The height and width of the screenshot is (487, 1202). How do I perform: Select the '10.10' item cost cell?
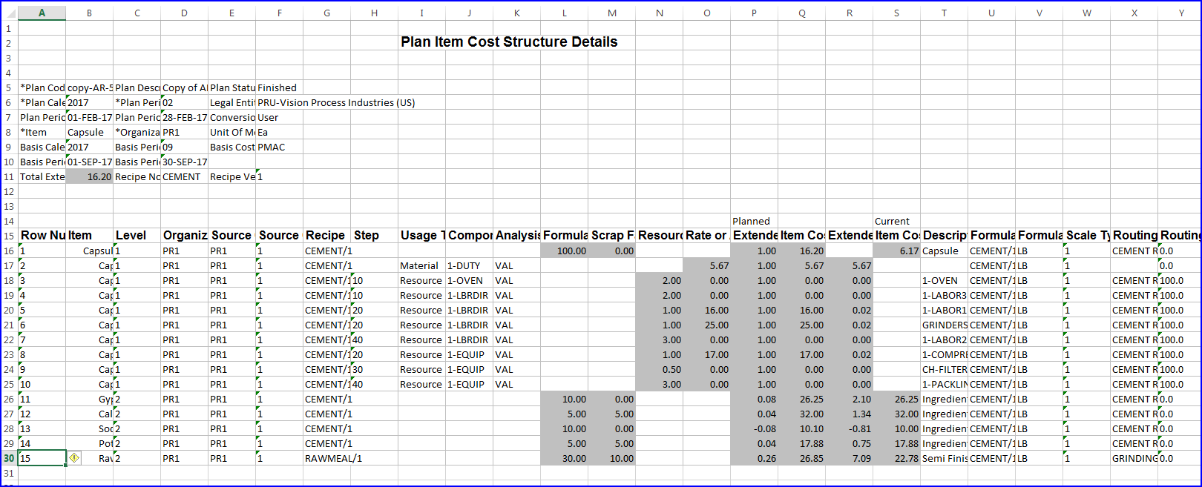tap(801, 428)
